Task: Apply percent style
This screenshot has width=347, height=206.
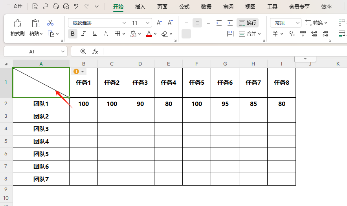Action: click(x=292, y=34)
